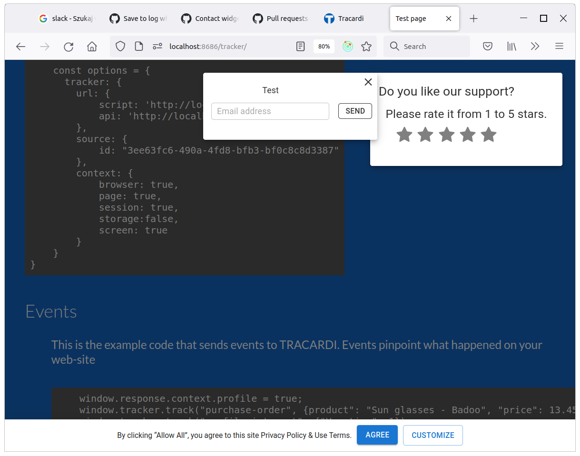The height and width of the screenshot is (456, 580).
Task: Rate support with the first star
Action: click(404, 135)
